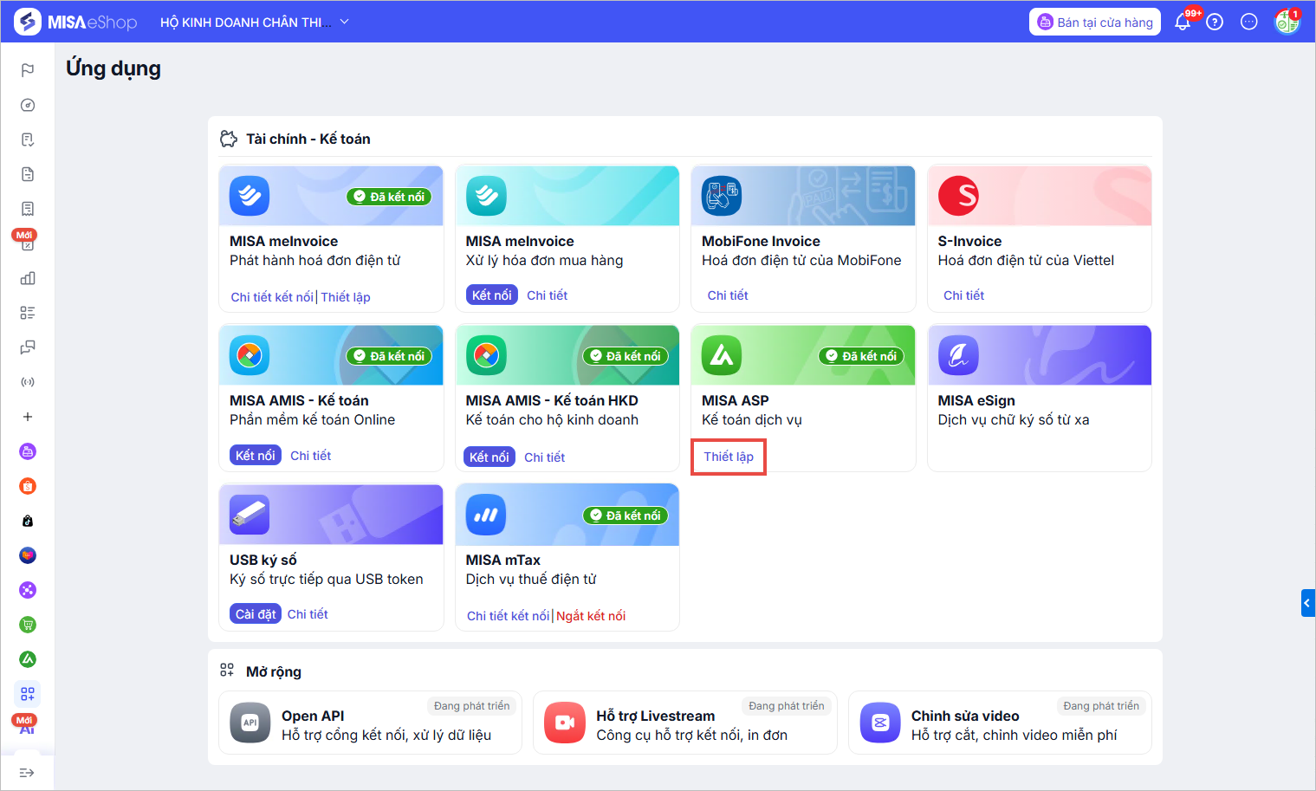Open the flag icon in the sidebar

click(28, 70)
